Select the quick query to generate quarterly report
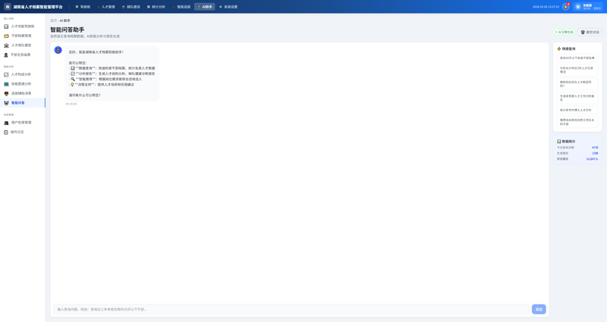This screenshot has width=607, height=322. (x=577, y=98)
